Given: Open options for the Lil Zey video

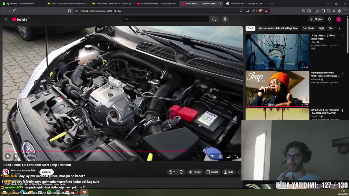Looking at the screenshot, I should [x=342, y=36].
